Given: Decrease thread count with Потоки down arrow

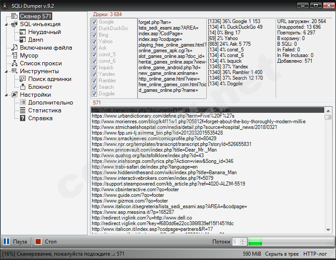Looking at the screenshot, I should 243,243.
